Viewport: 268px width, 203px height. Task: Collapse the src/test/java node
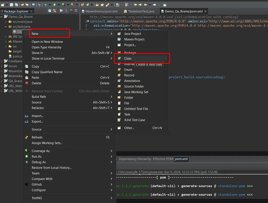pos(5,26)
